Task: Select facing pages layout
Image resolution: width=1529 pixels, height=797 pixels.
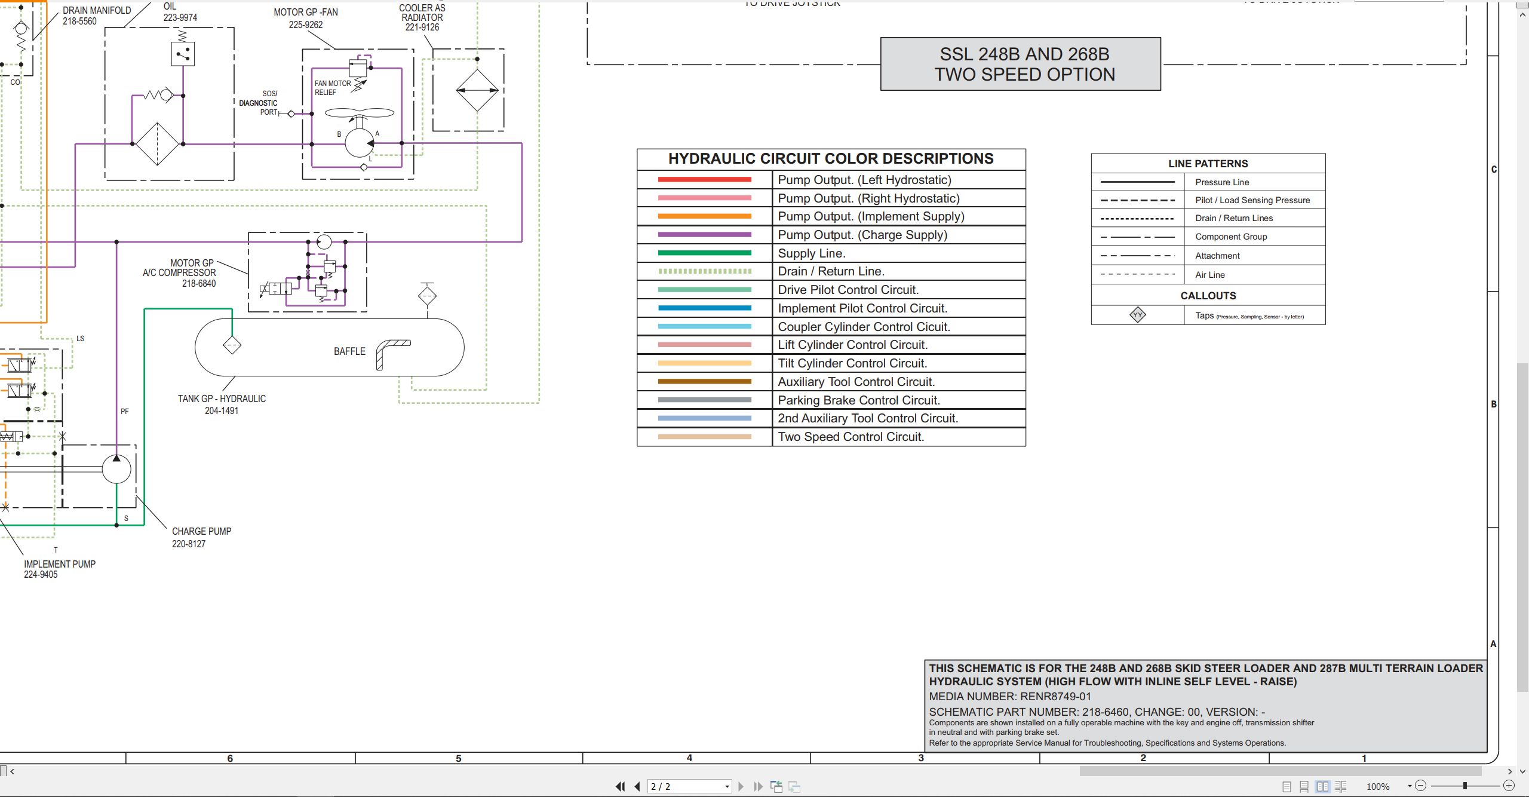Action: click(x=1323, y=787)
